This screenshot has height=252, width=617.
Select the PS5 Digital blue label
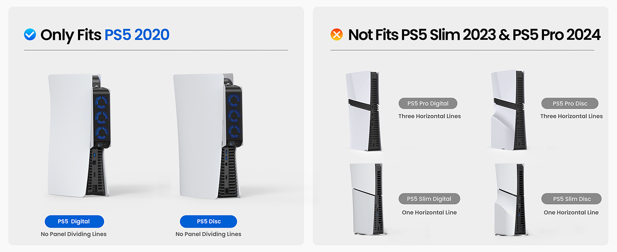pyautogui.click(x=74, y=221)
